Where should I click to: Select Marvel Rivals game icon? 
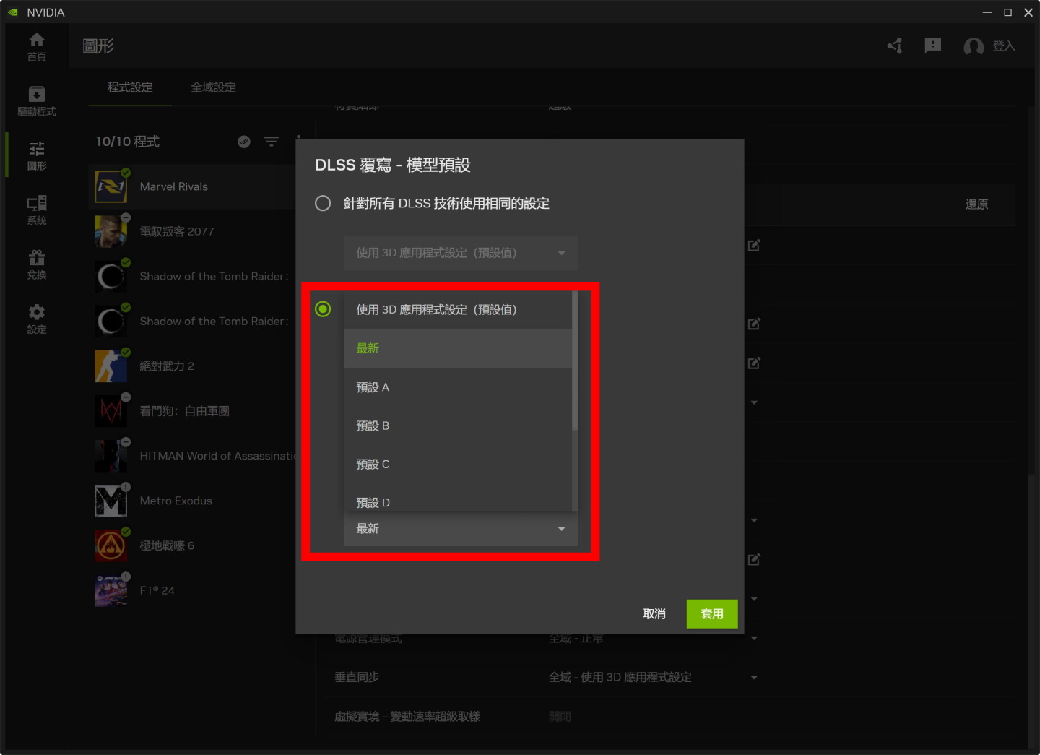(111, 186)
